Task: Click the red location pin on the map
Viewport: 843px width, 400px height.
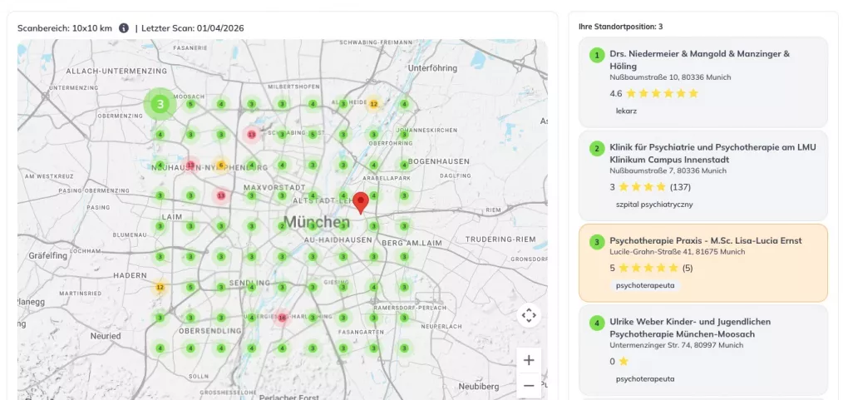Action: pyautogui.click(x=361, y=202)
